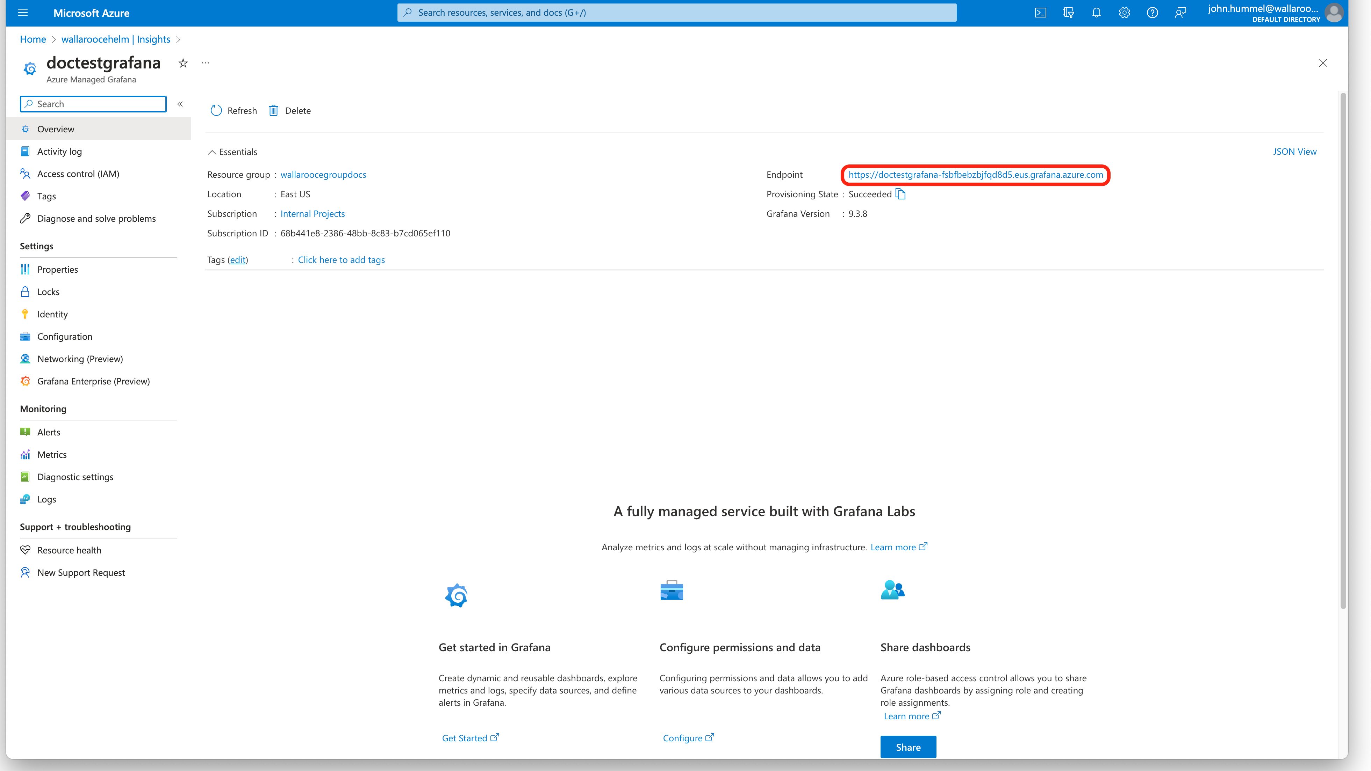Select Grafana Enterprise (Preview) in sidebar
1371x771 pixels.
coord(93,381)
